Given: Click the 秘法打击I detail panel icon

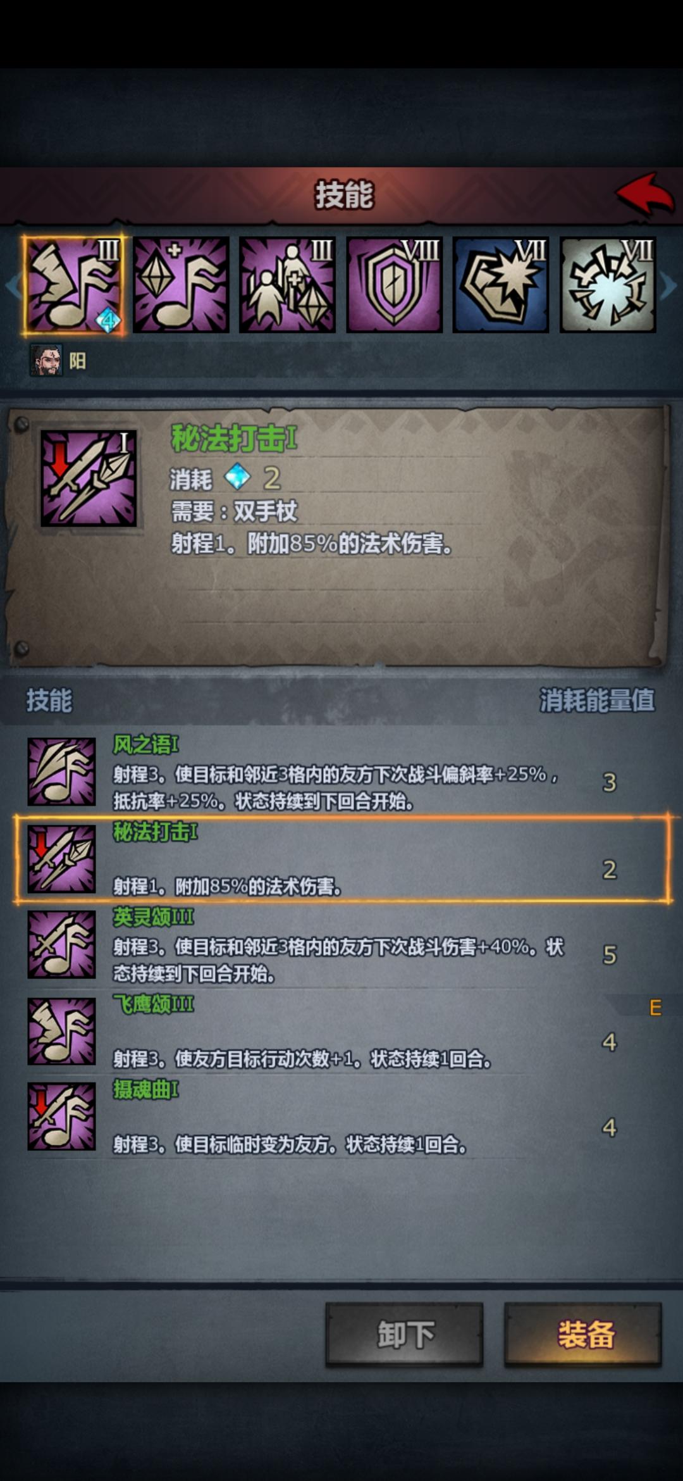Looking at the screenshot, I should (x=89, y=478).
